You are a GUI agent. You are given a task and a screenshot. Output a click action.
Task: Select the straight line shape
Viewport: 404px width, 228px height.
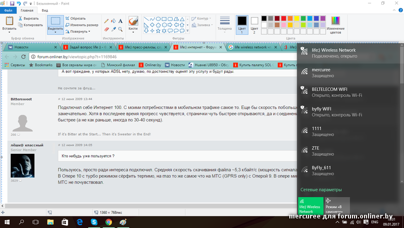(x=146, y=19)
